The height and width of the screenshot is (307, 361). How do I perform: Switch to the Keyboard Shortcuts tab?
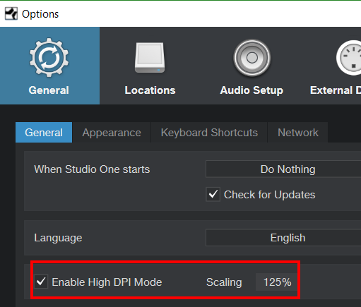click(209, 133)
